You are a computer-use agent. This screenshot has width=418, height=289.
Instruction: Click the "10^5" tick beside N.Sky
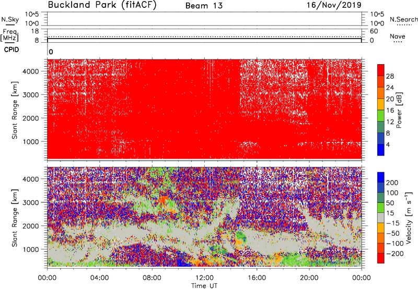coord(32,15)
